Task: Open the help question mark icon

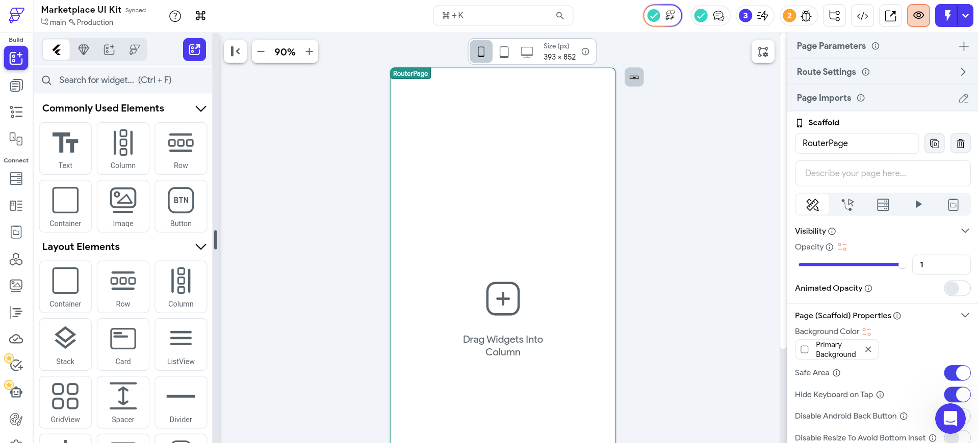Action: [175, 16]
